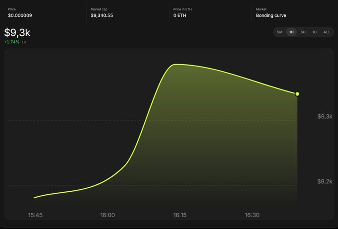The image size is (338, 229).
Task: Click the Bonding curve market label
Action: coord(271,15)
